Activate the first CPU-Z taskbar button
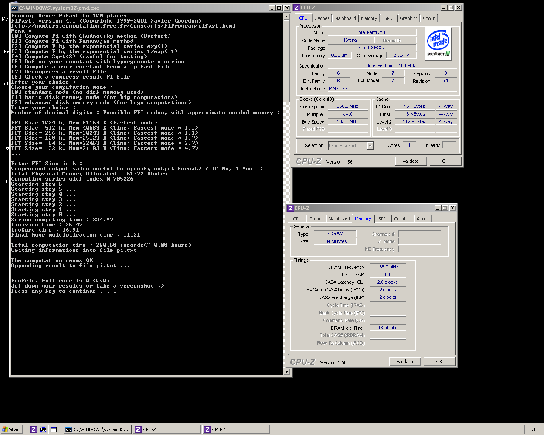Viewport: 544px width, 435px height. (x=167, y=429)
